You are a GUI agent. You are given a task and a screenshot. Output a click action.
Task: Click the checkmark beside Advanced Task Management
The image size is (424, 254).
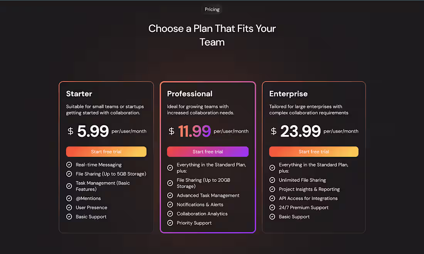coord(170,195)
